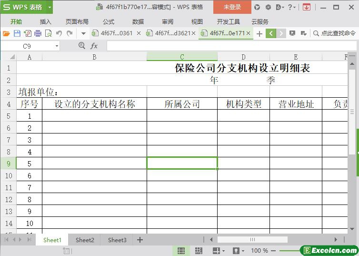Image resolution: width=359 pixels, height=256 pixels.
Task: Select row 9 header
Action: coord(9,164)
